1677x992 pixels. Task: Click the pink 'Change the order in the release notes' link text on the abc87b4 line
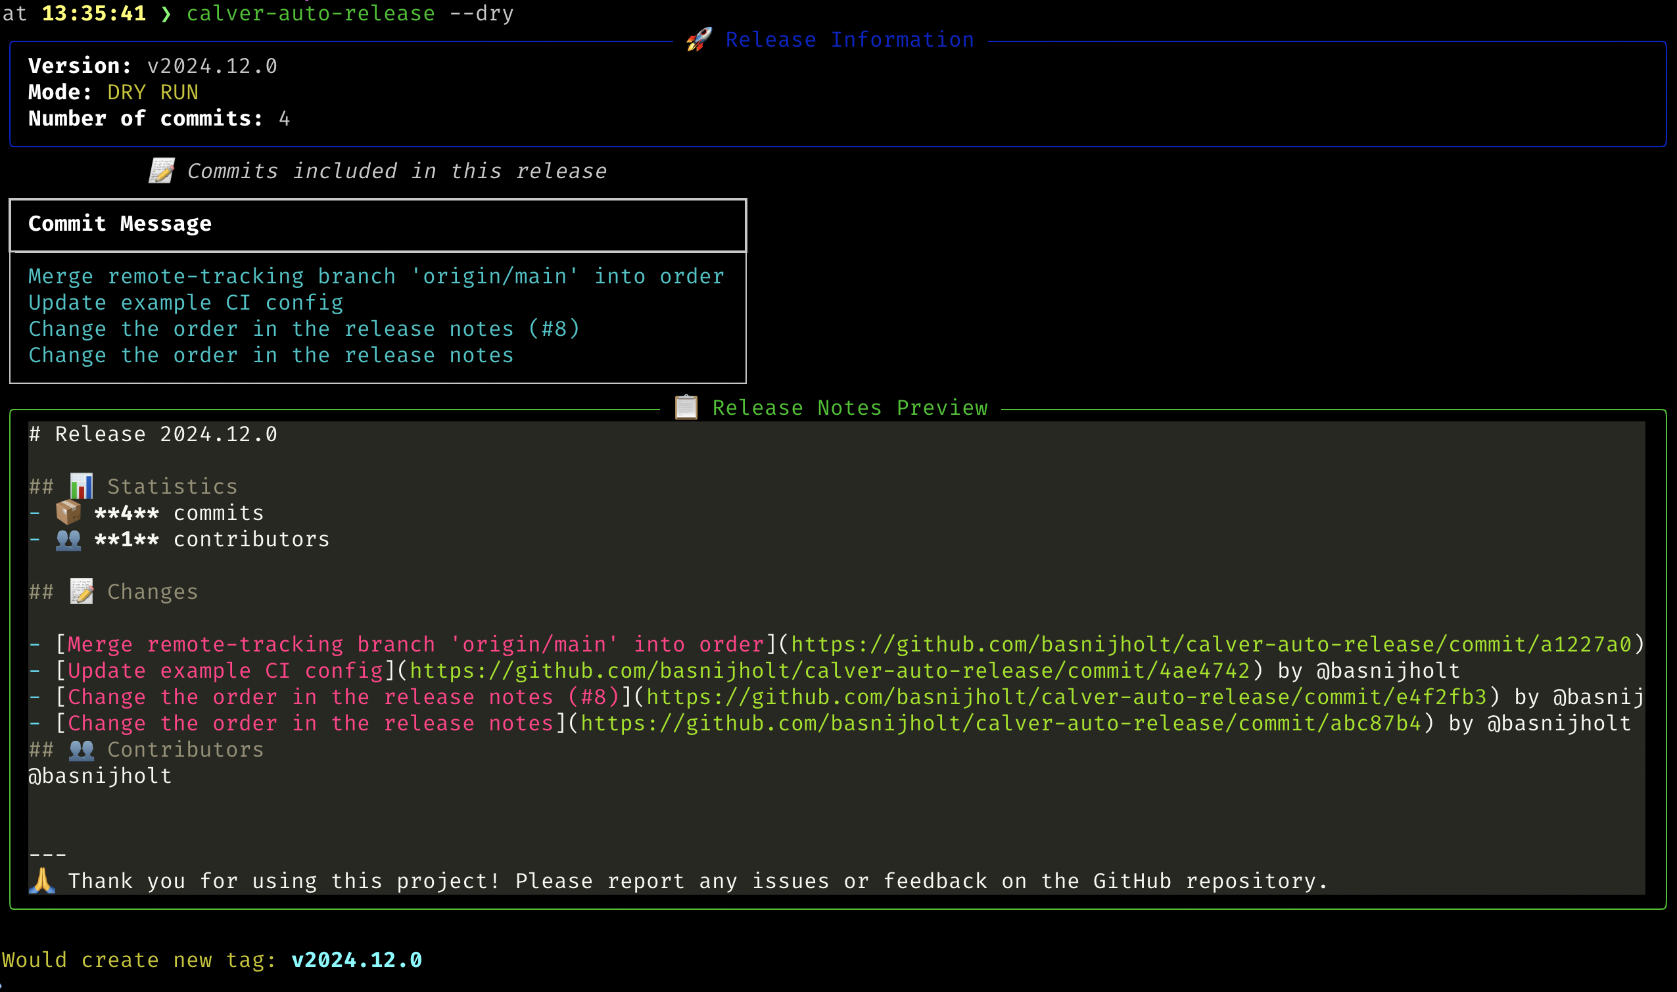click(x=311, y=723)
